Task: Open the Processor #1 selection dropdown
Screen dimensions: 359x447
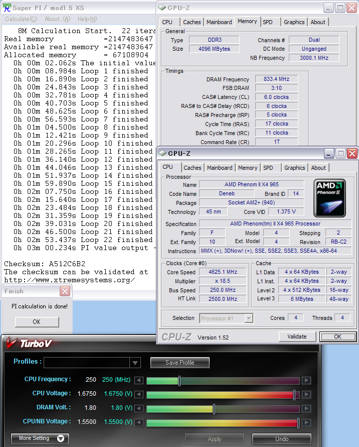Action: pyautogui.click(x=249, y=318)
